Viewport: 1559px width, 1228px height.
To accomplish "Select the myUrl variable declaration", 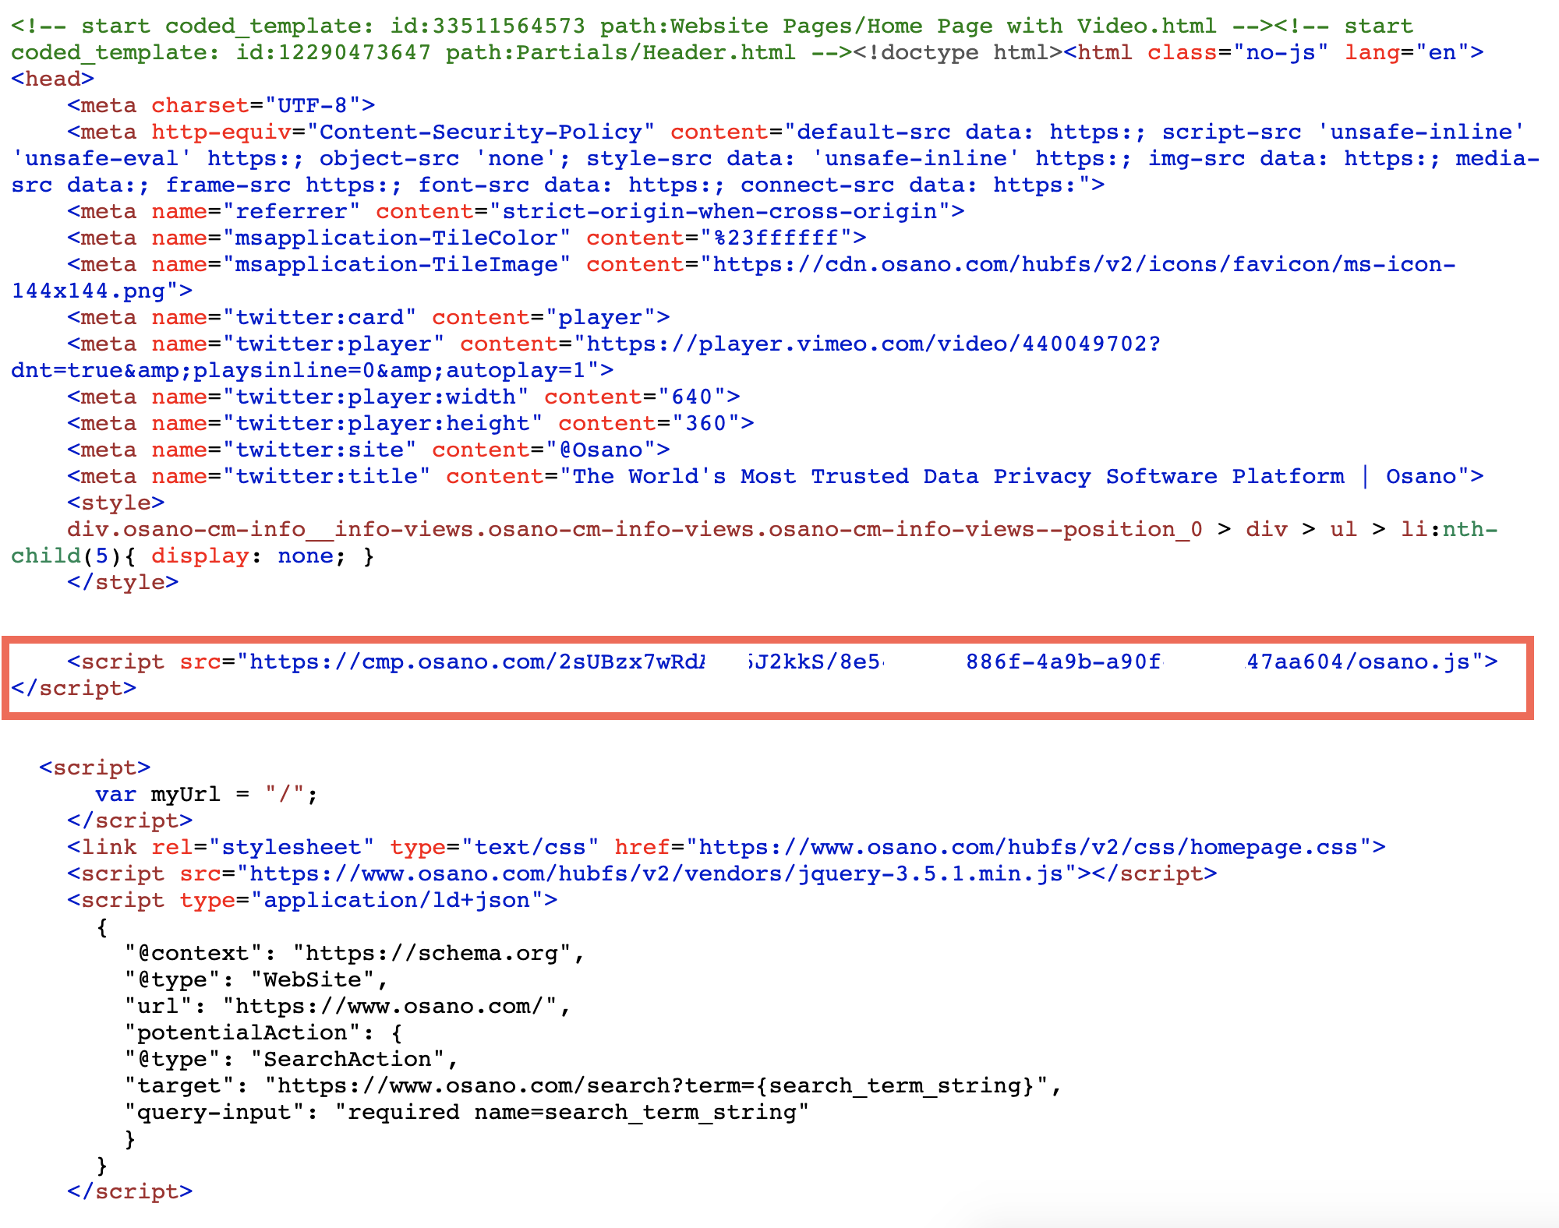I will (x=203, y=794).
